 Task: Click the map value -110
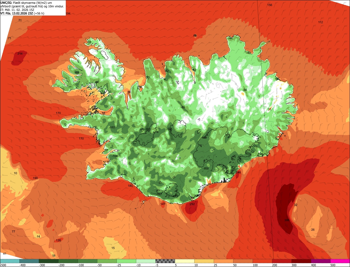click(x=112, y=127)
